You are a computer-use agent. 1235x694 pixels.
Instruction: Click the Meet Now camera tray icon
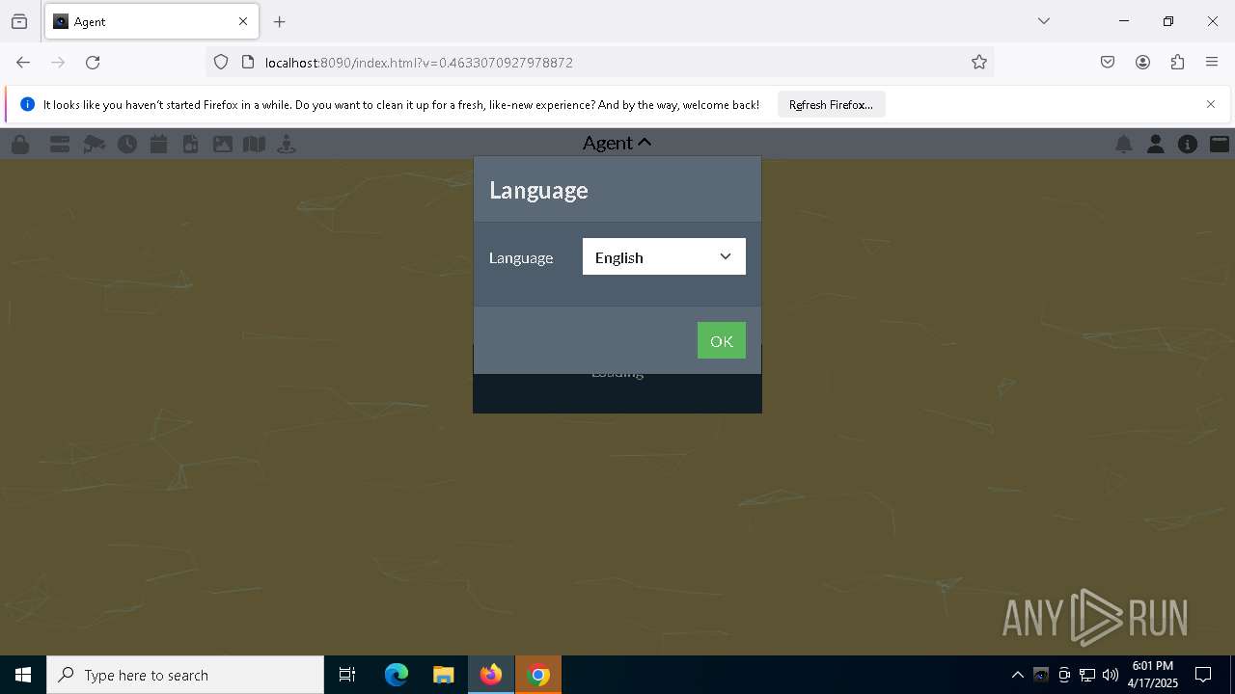[x=1064, y=675]
